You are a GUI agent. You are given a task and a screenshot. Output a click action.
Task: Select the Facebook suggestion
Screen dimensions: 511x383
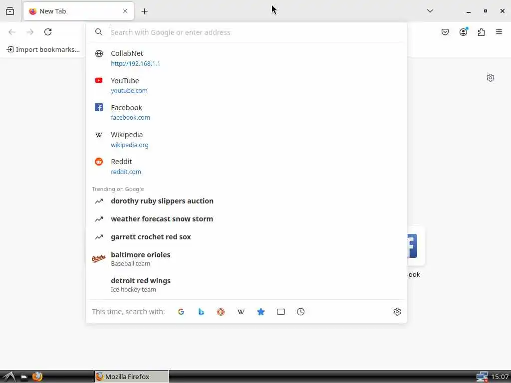pos(247,112)
